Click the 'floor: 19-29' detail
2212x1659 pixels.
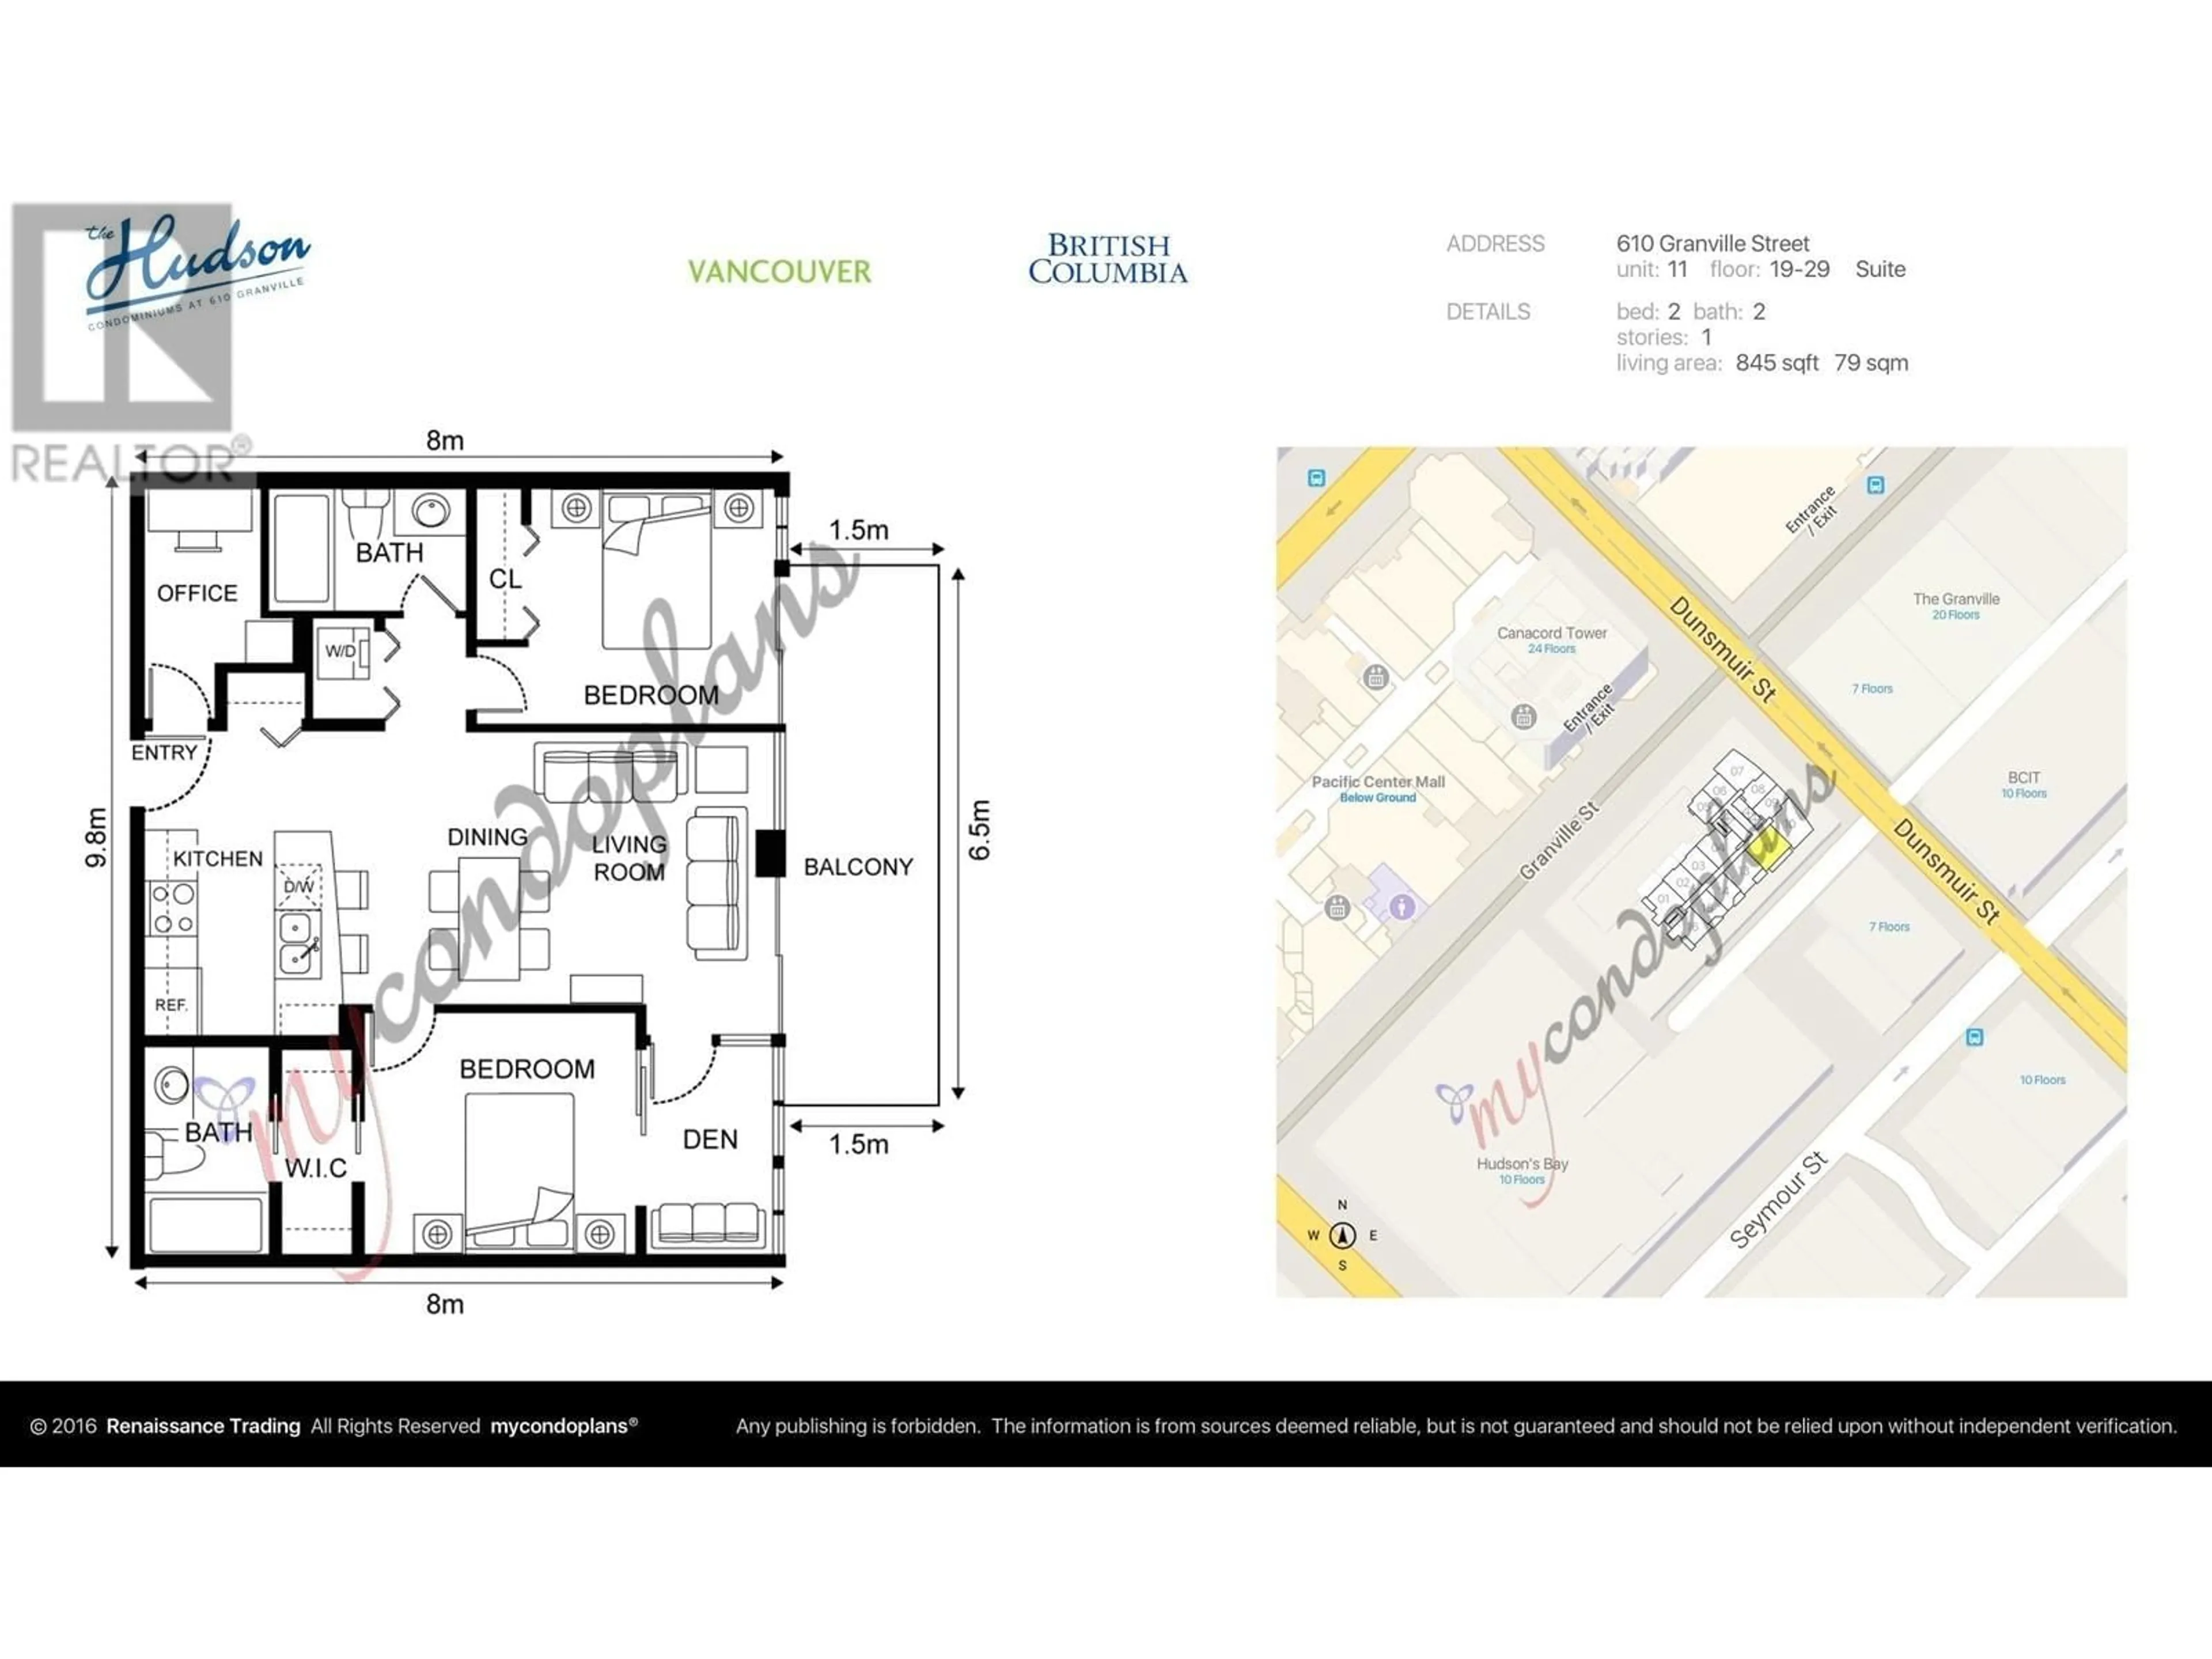[x=1769, y=269]
